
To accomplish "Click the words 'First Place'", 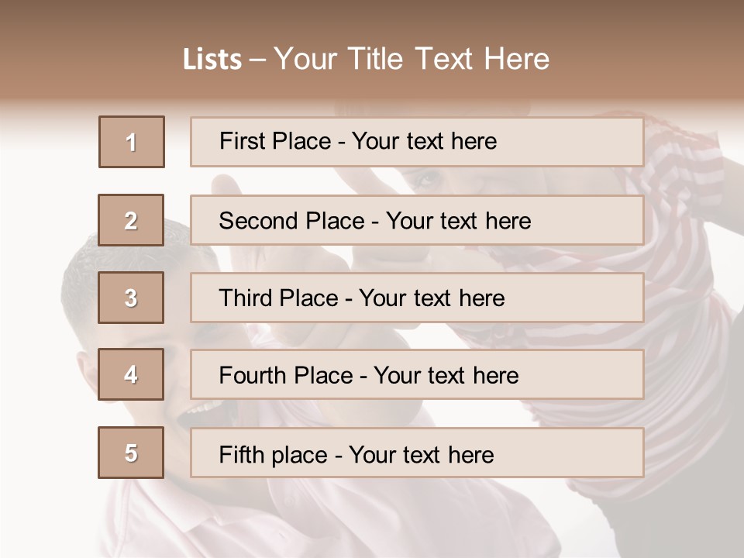I will [x=275, y=141].
